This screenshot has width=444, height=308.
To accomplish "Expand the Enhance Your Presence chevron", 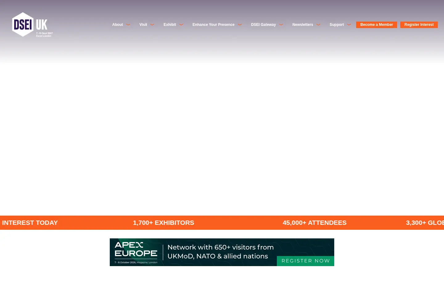I will click(240, 25).
